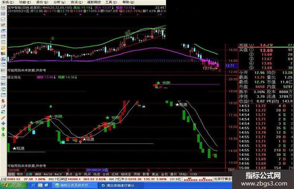The height and width of the screenshot is (189, 294).
Task: Select the 合成 indicator tab
Action: (106, 174)
